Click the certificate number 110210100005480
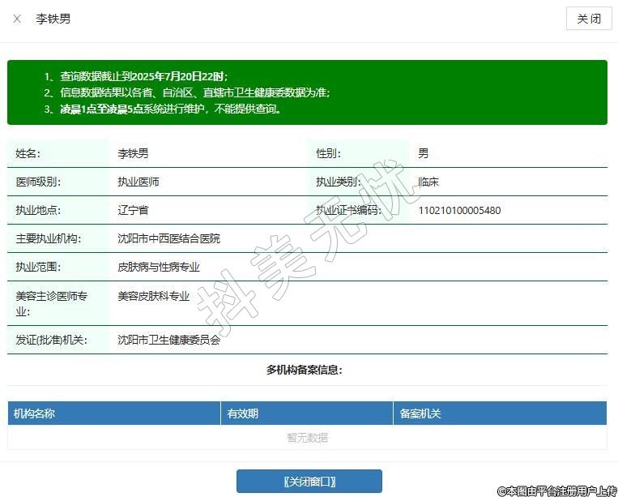Viewport: 618px width, 497px height. click(x=459, y=211)
